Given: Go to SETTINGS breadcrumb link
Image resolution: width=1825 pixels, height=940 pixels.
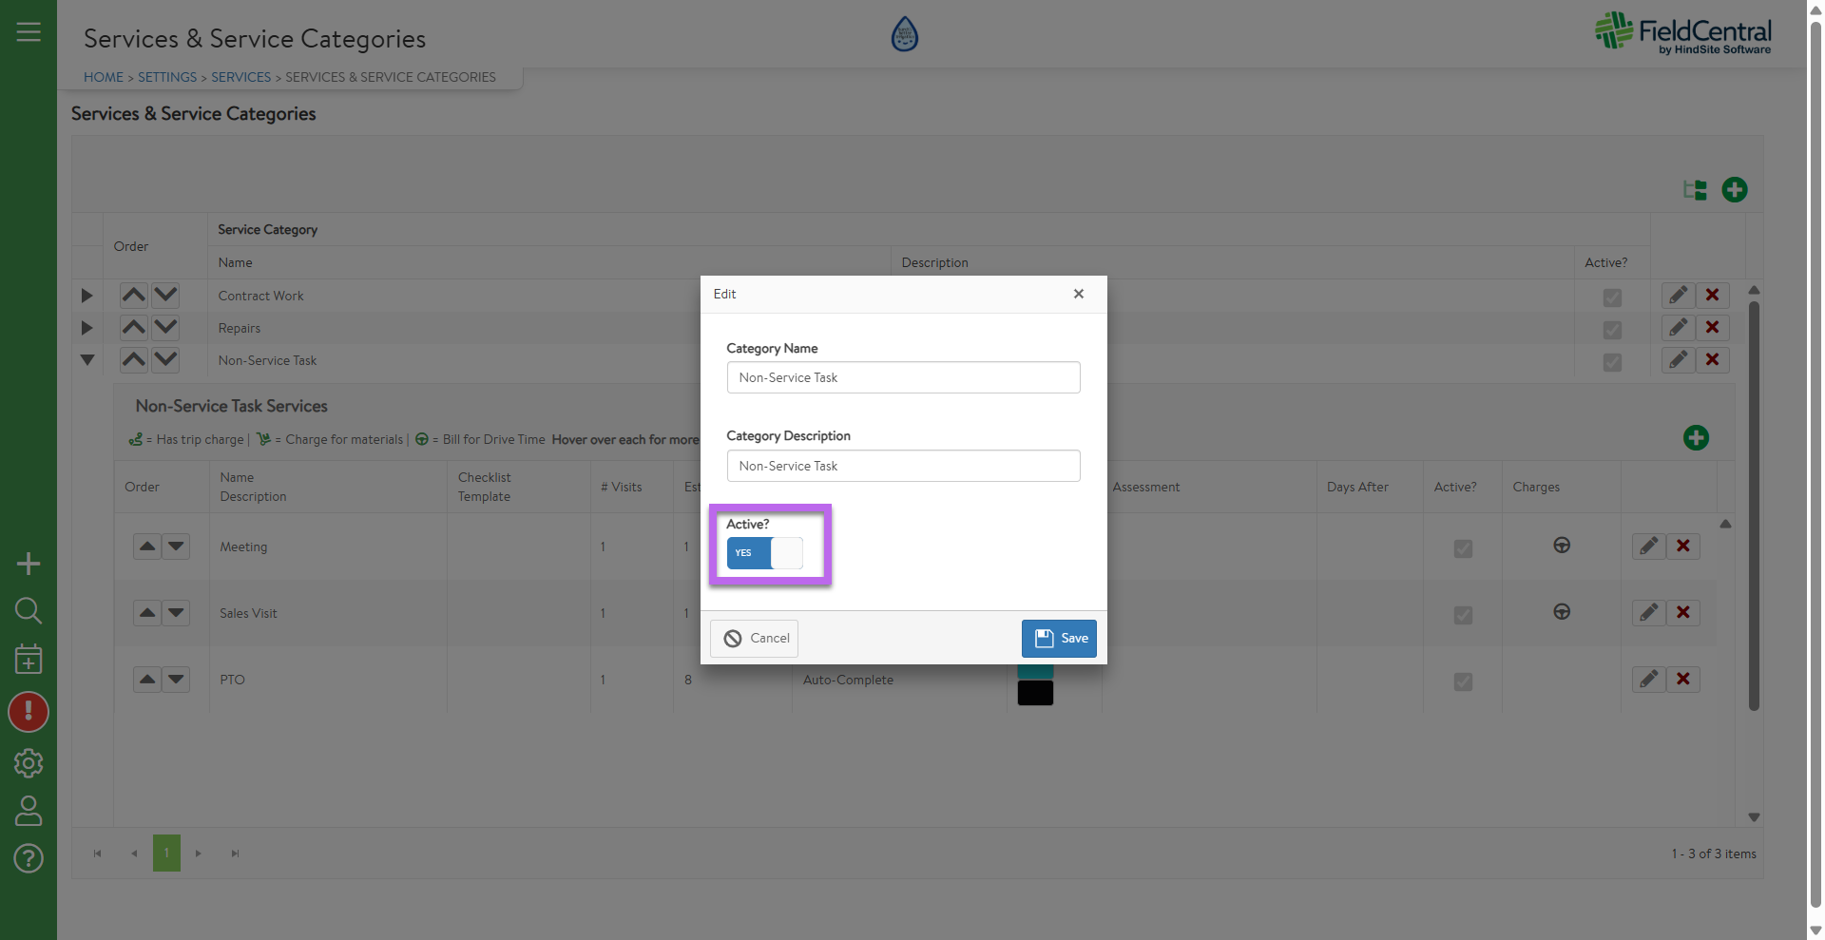Looking at the screenshot, I should (167, 77).
